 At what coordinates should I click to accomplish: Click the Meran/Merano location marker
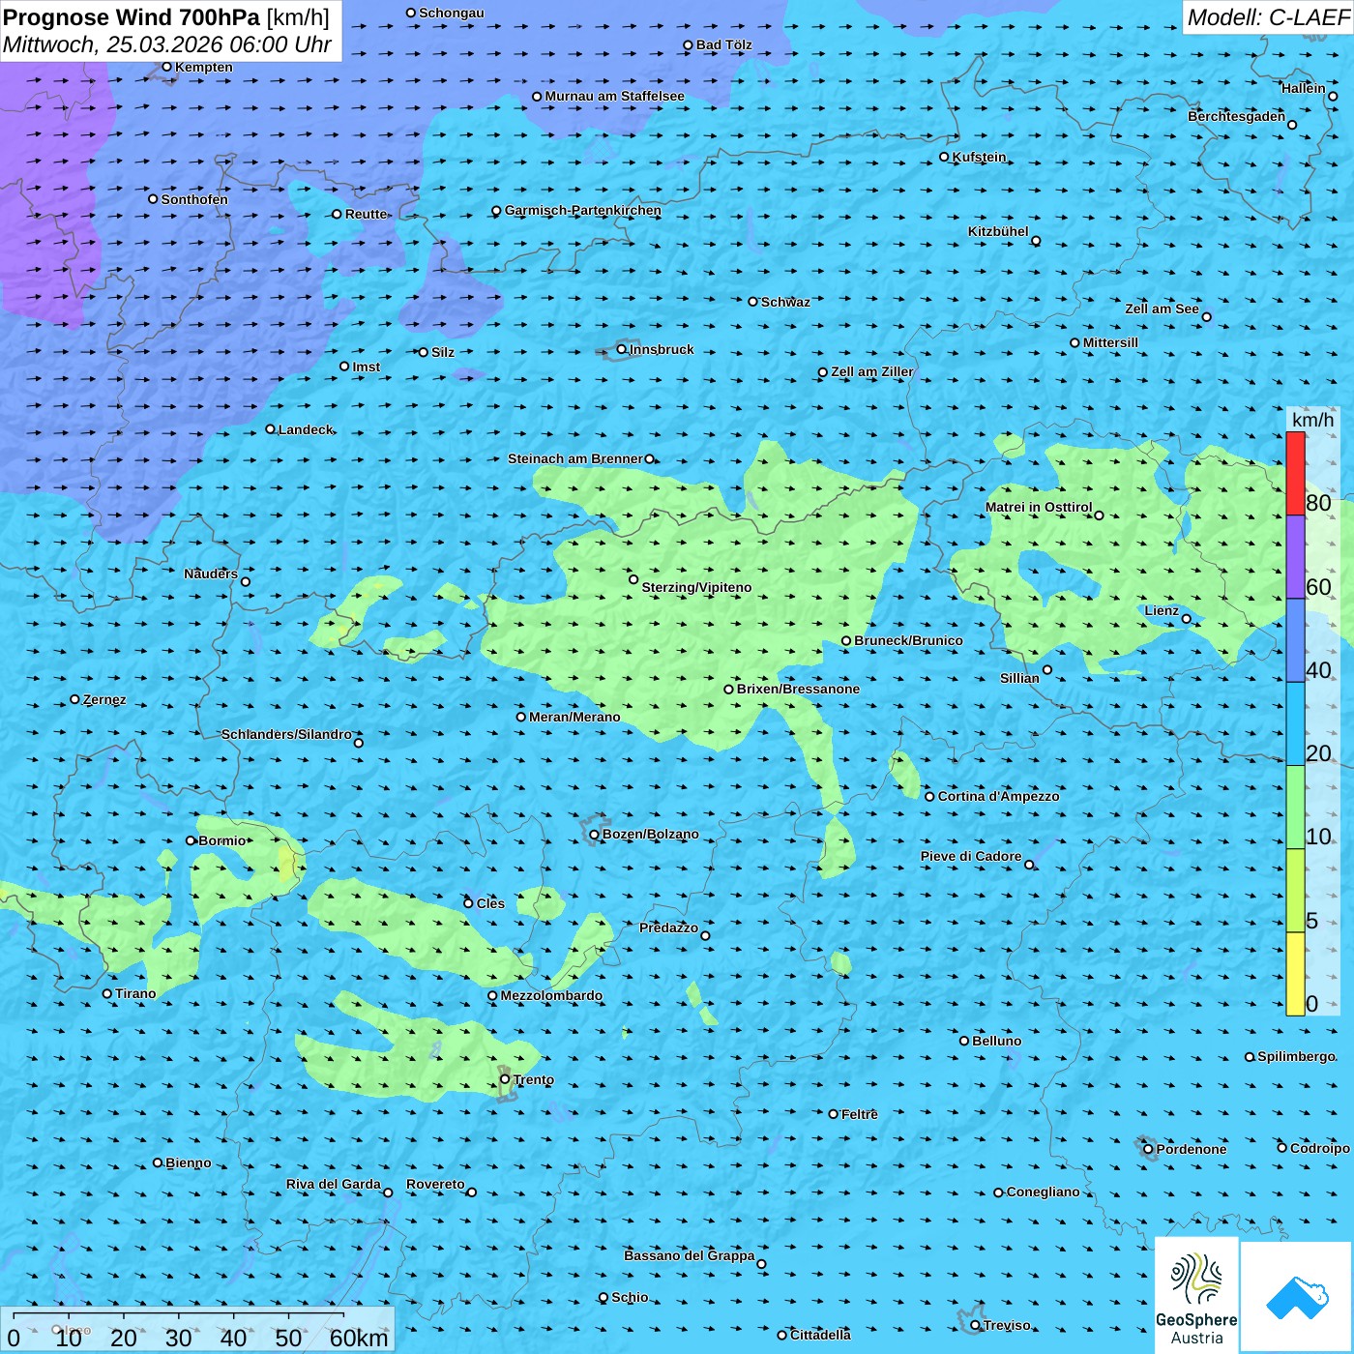pyautogui.click(x=521, y=717)
